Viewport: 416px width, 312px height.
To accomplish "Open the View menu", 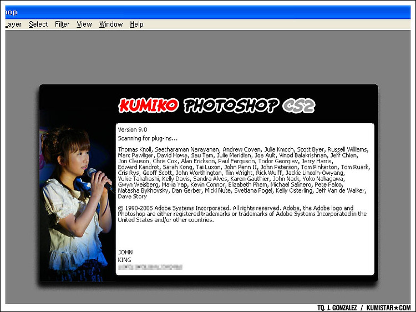I will 84,24.
